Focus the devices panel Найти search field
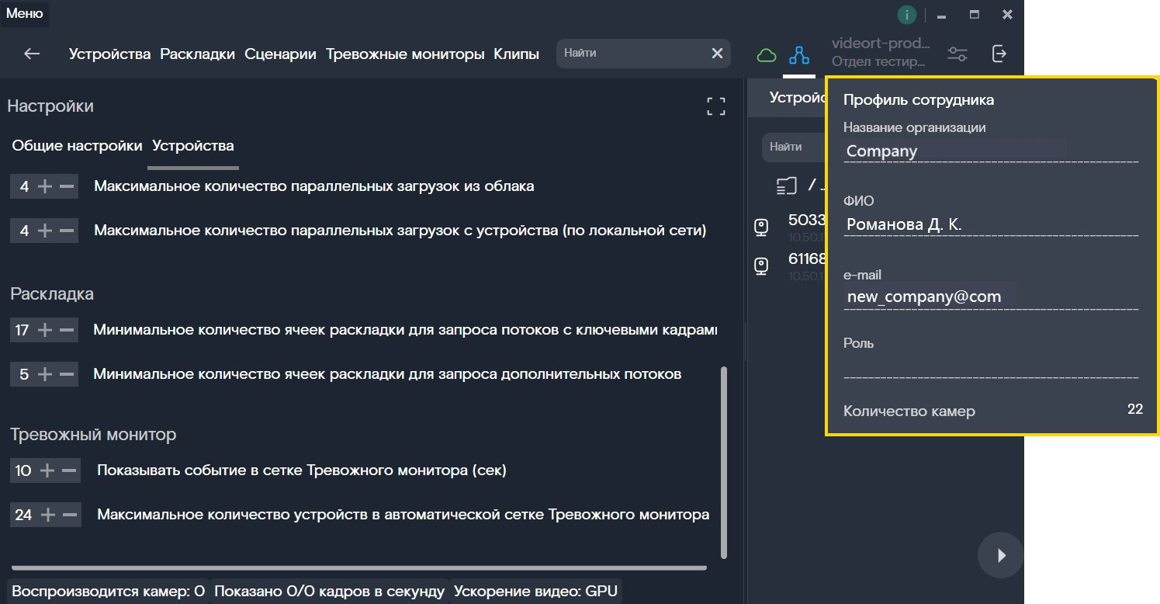Image resolution: width=1160 pixels, height=604 pixels. (x=795, y=146)
